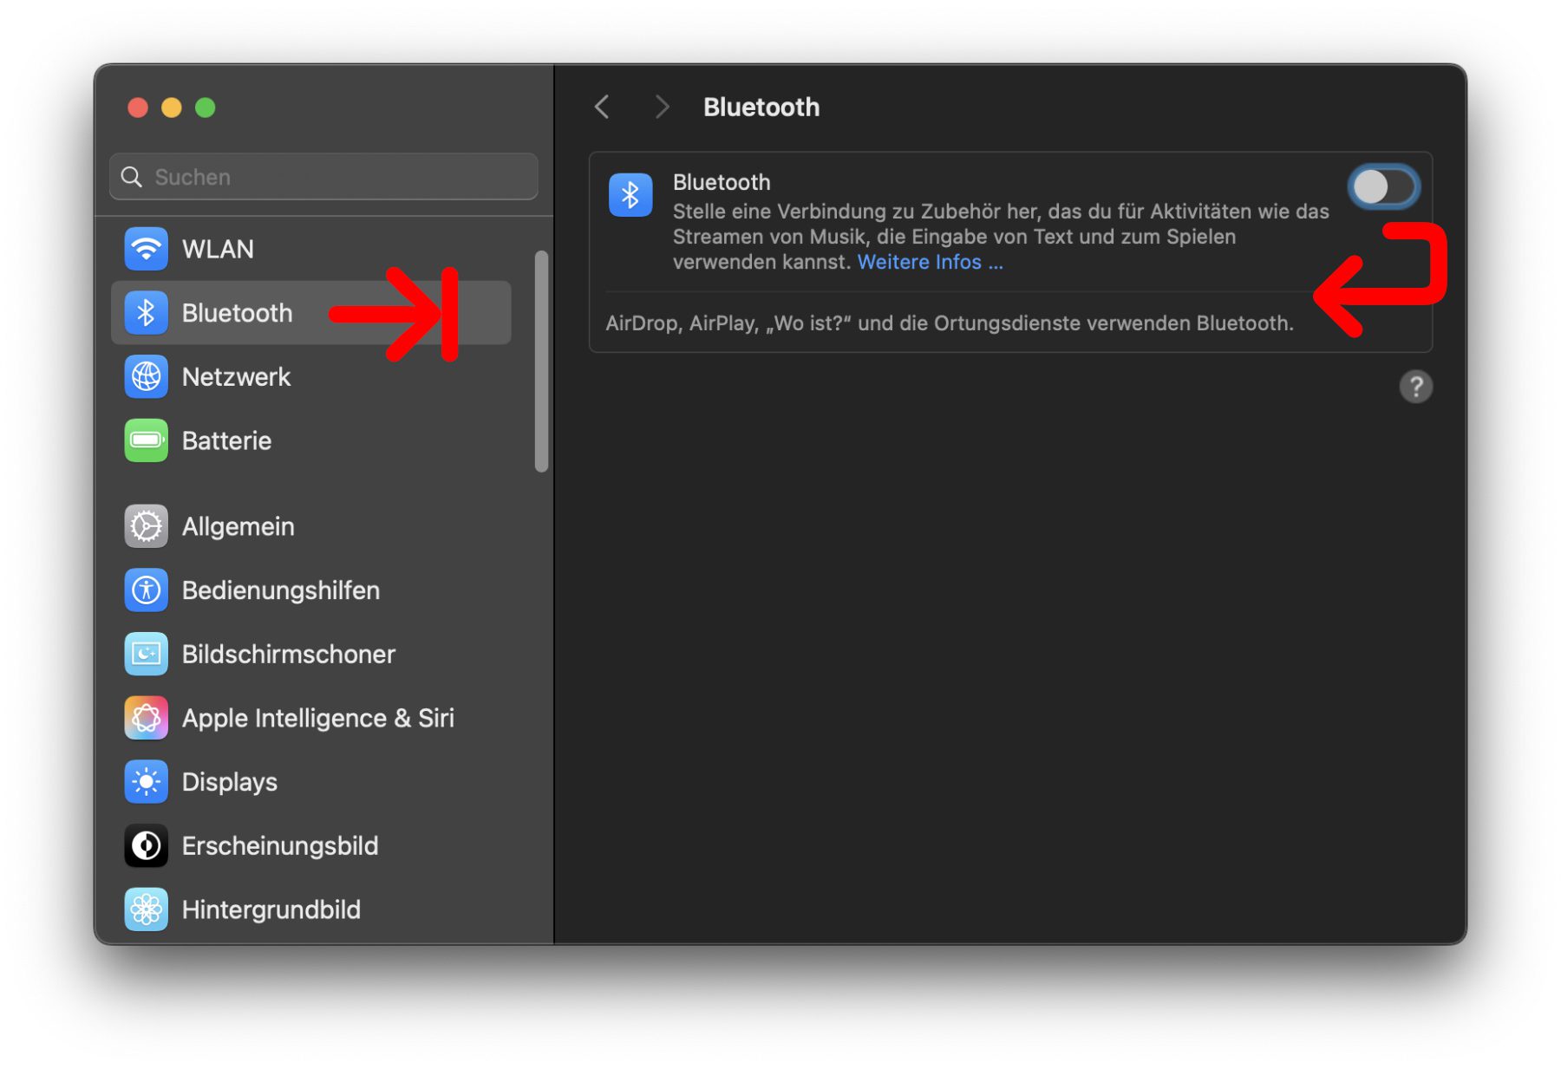Click the Apple Intelligence & Siri icon

[x=146, y=718]
